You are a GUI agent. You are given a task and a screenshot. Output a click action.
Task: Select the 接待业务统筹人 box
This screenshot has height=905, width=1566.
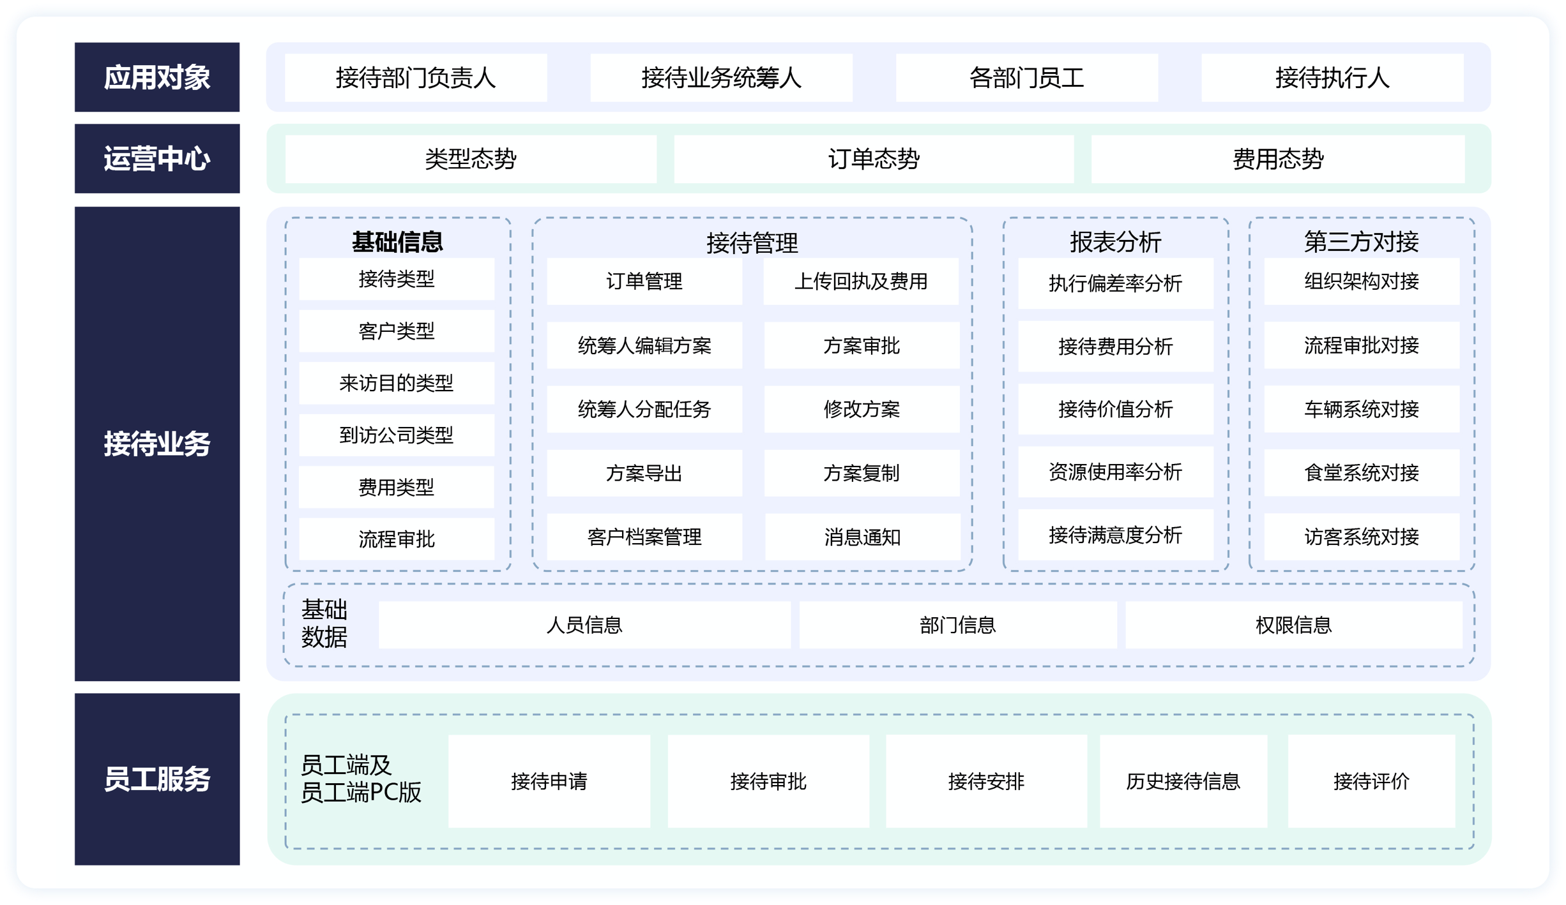722,78
